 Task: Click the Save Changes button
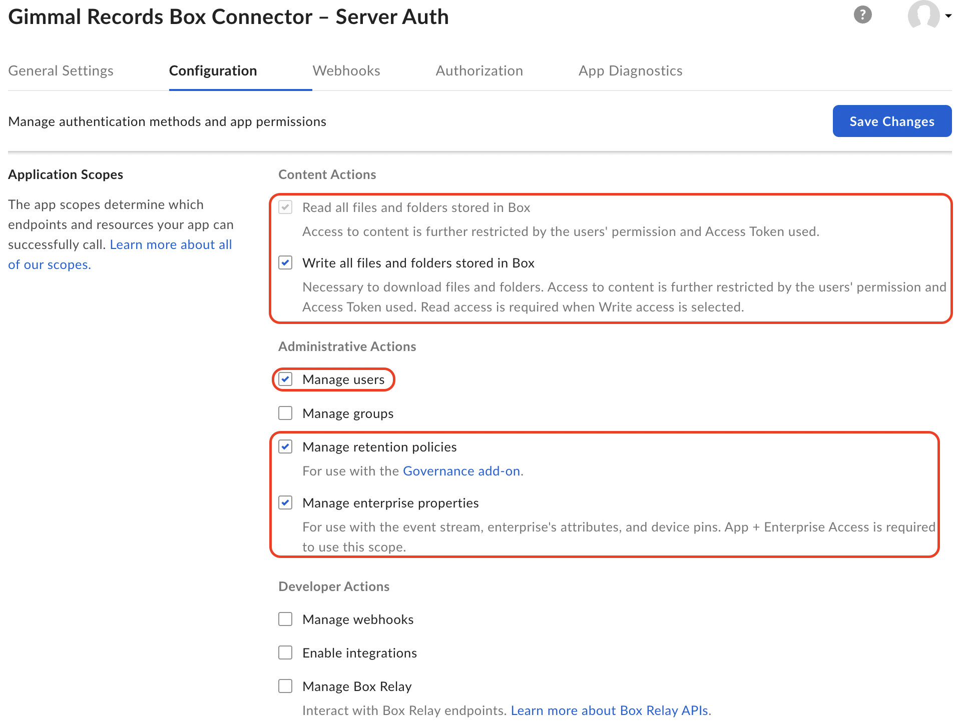pos(891,121)
